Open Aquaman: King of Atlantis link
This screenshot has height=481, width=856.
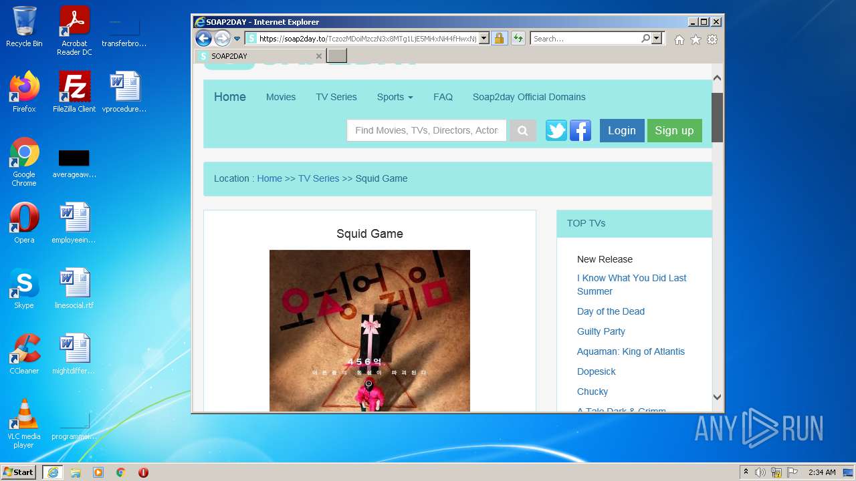[631, 351]
